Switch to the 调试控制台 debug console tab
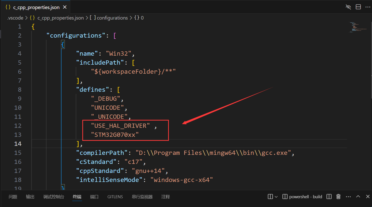372x207 pixels. (x=54, y=197)
